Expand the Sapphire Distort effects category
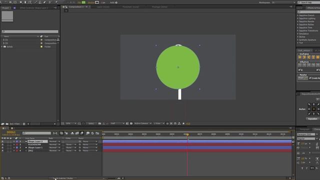Image resolution: width=320 pixels, height=180 pixels. (298, 15)
